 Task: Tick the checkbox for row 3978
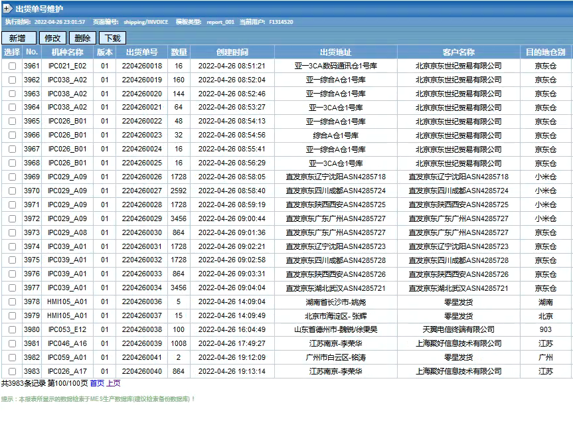(x=12, y=302)
